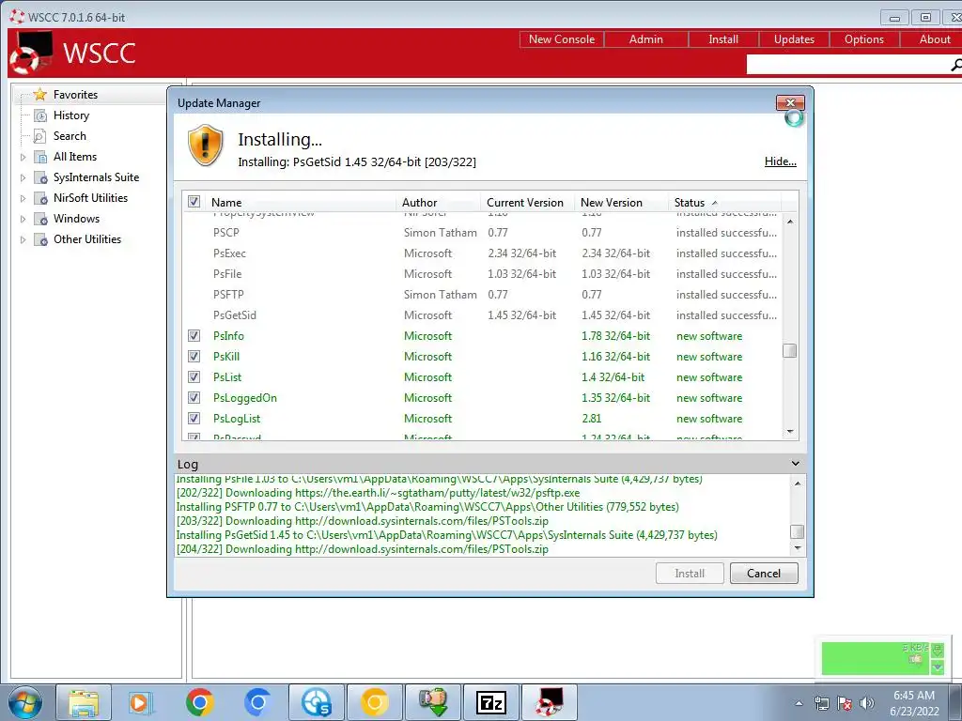Viewport: 962px width, 721px height.
Task: Sort by New Version column header
Action: click(x=621, y=203)
